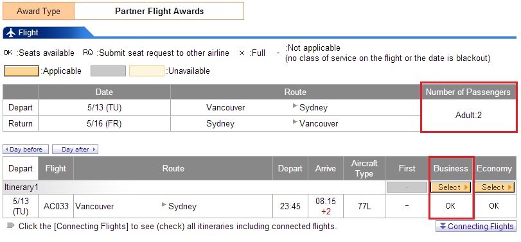
Task: Click the right arrow on Day after button
Action: coord(94,150)
